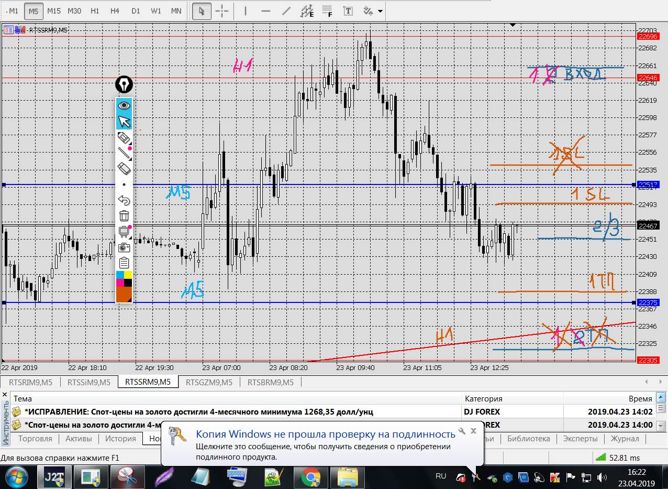Switch to История terminal tab
This screenshot has height=489, width=668.
pyautogui.click(x=120, y=439)
